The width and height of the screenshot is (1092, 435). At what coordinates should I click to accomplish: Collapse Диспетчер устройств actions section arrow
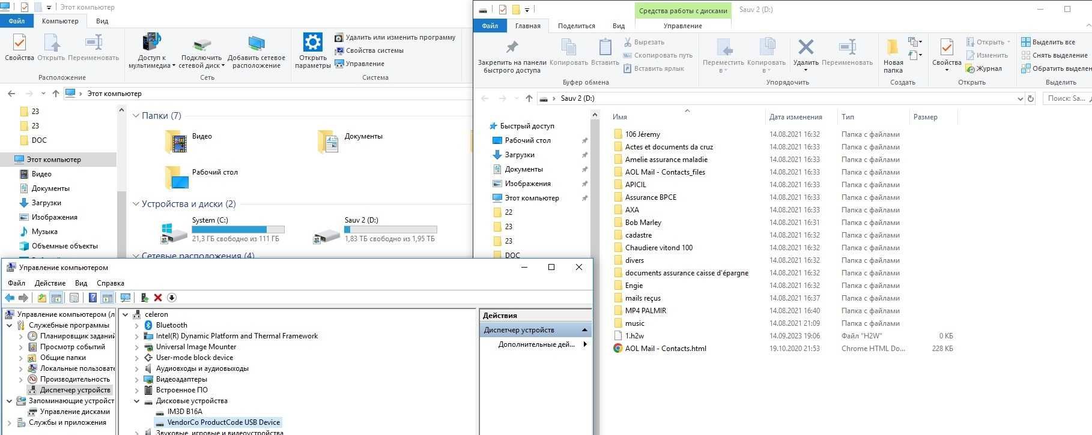pos(584,330)
